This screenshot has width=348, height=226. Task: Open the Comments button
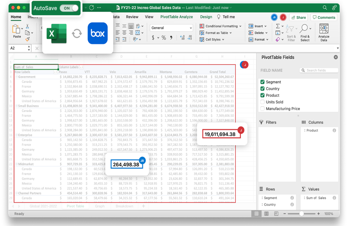click(x=324, y=18)
